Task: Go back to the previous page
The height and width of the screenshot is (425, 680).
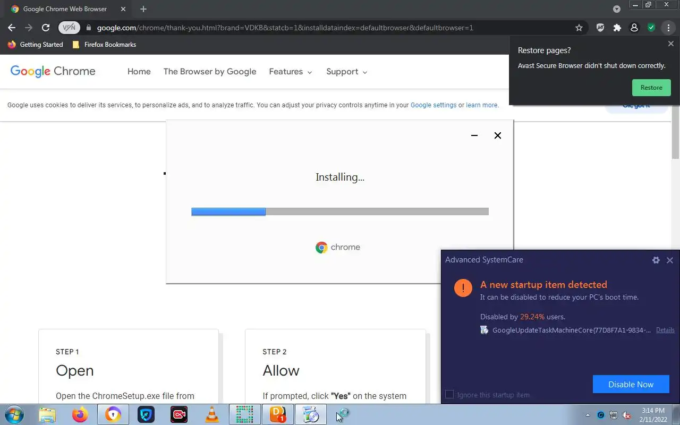Action: (12, 28)
